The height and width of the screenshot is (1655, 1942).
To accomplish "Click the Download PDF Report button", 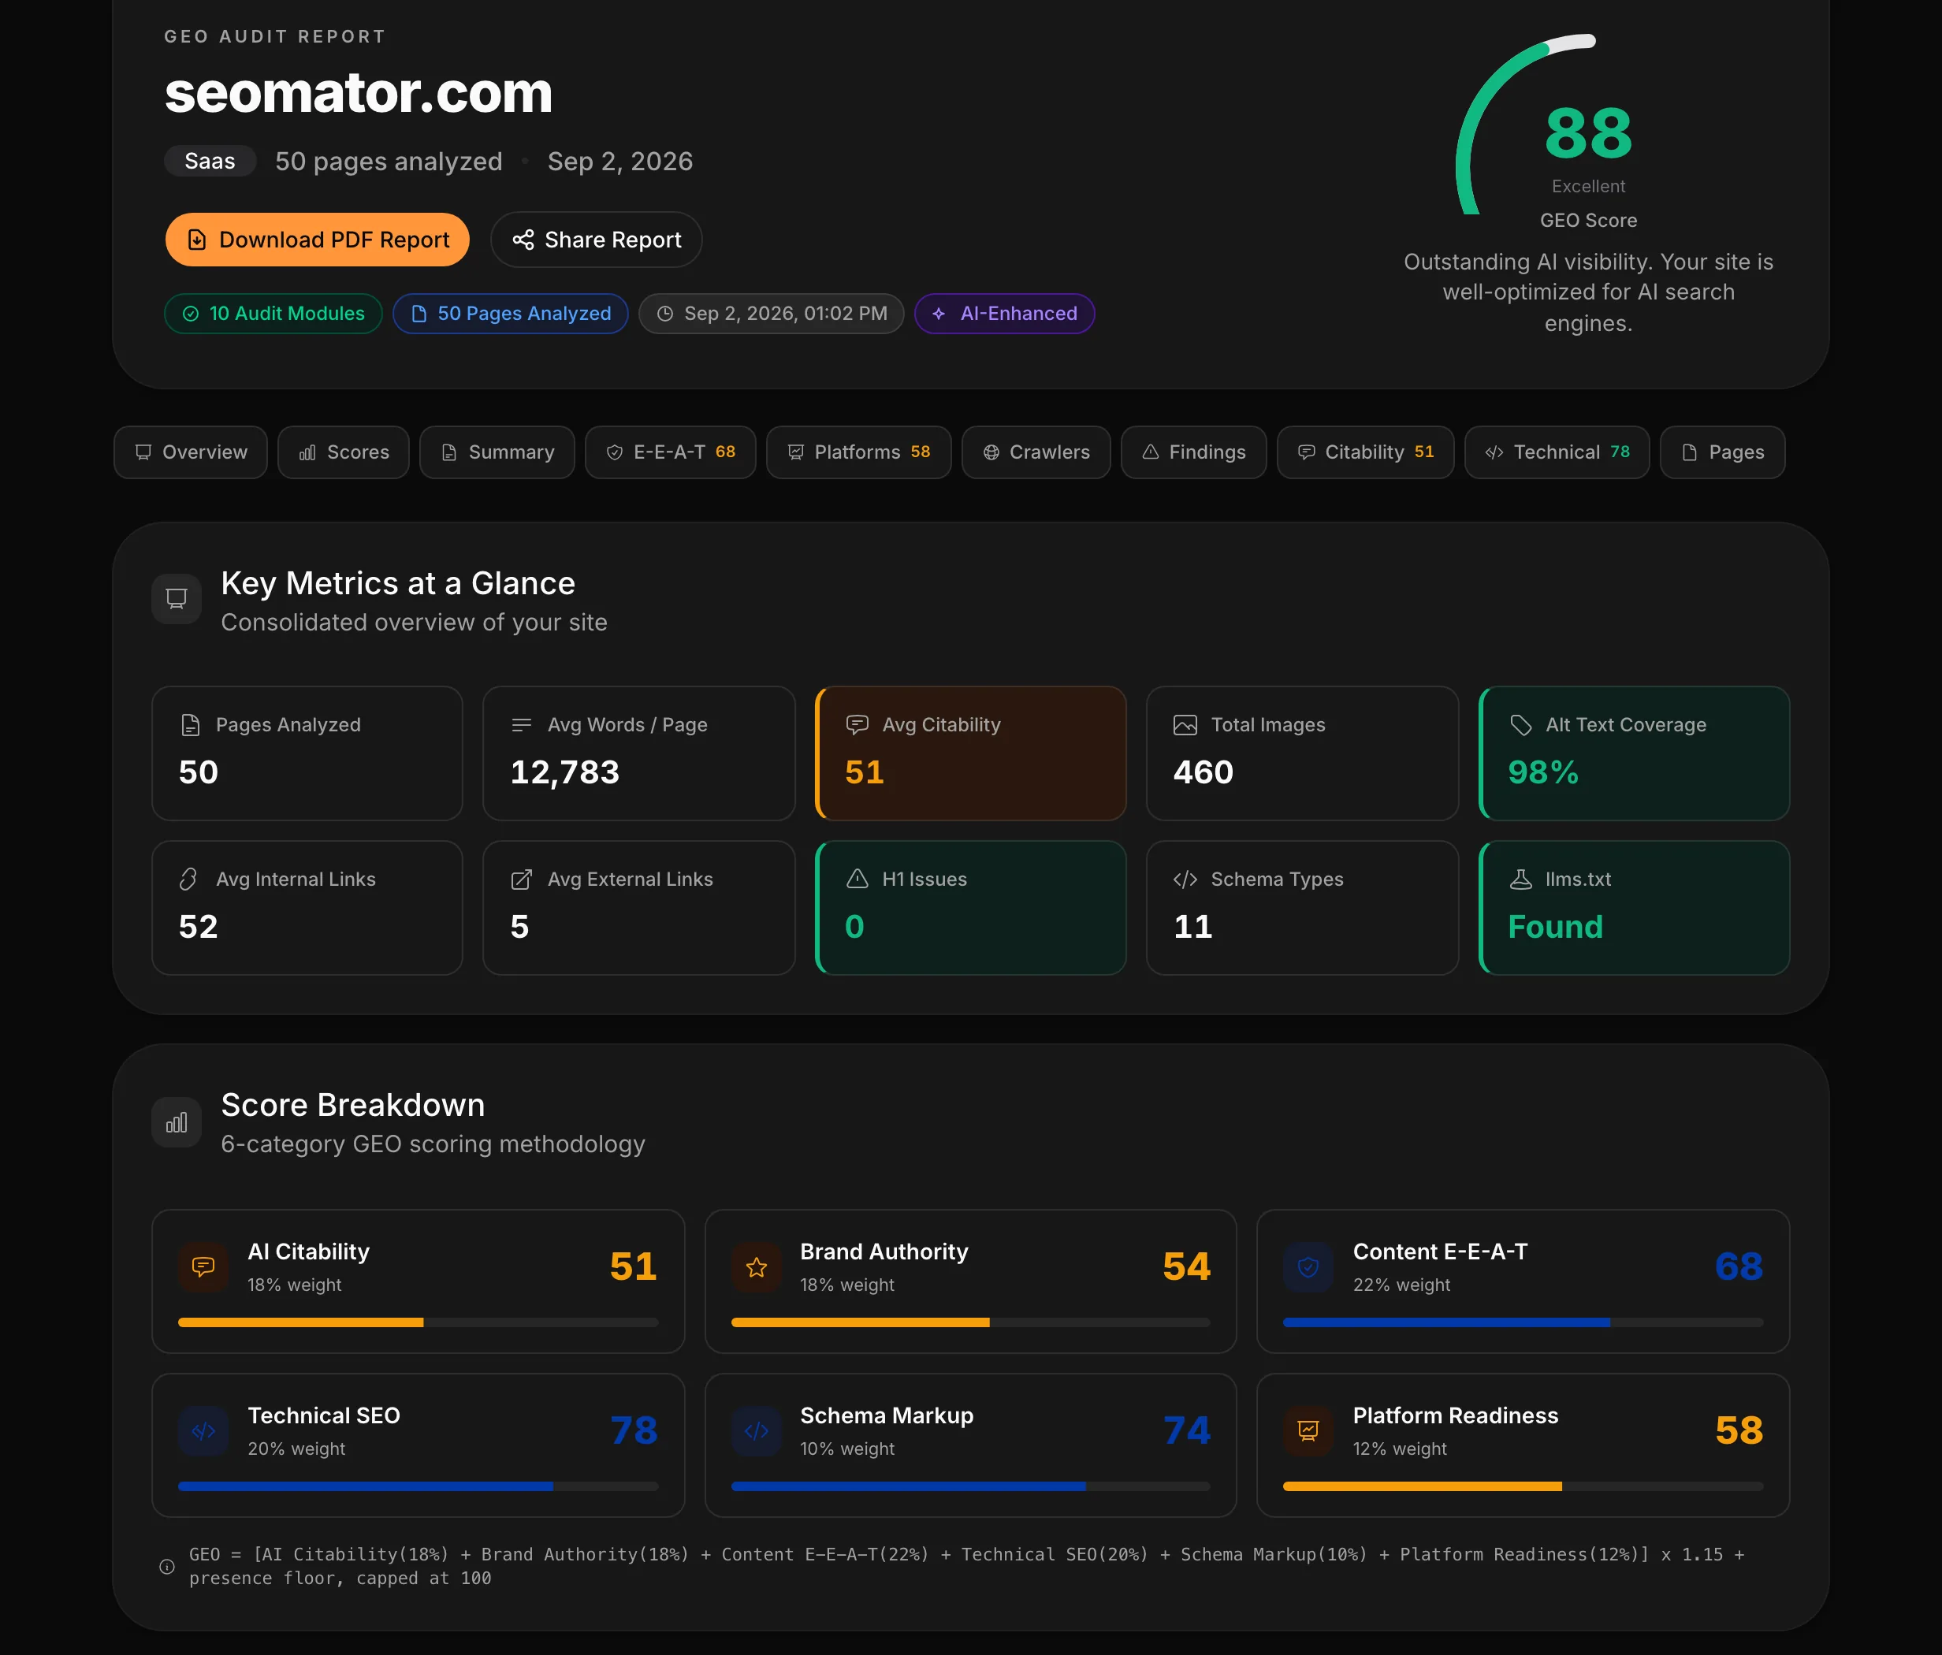I will click(x=317, y=240).
